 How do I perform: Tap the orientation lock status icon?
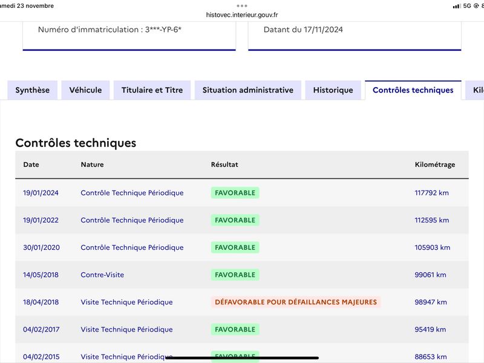[476, 6]
